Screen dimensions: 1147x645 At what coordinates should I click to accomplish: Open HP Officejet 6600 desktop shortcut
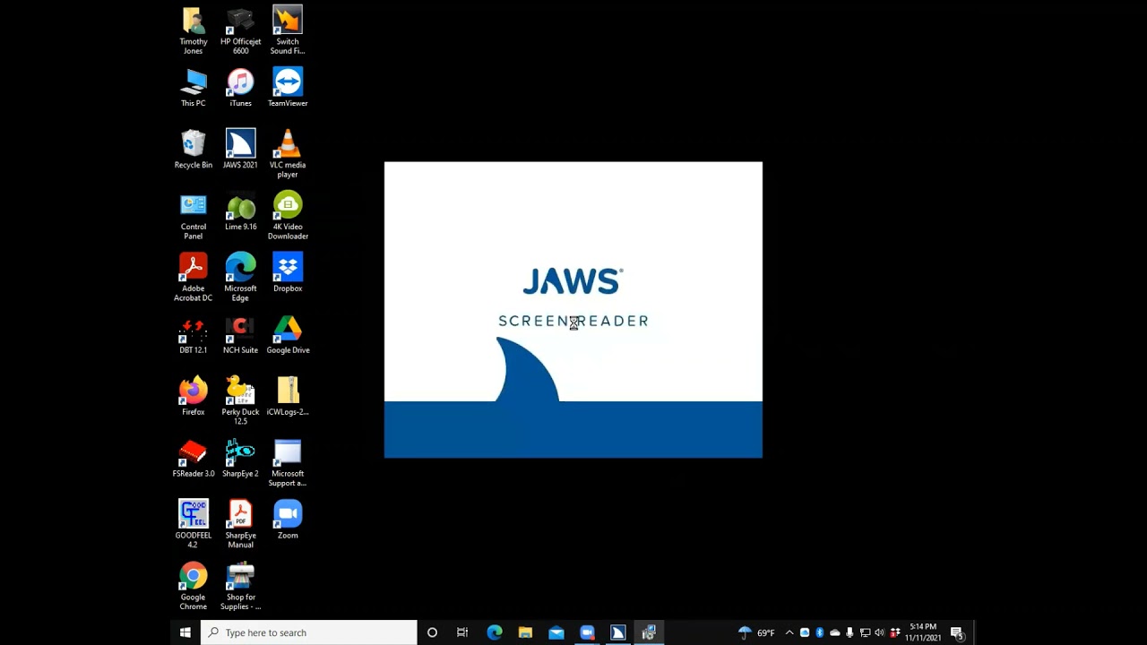click(x=240, y=31)
